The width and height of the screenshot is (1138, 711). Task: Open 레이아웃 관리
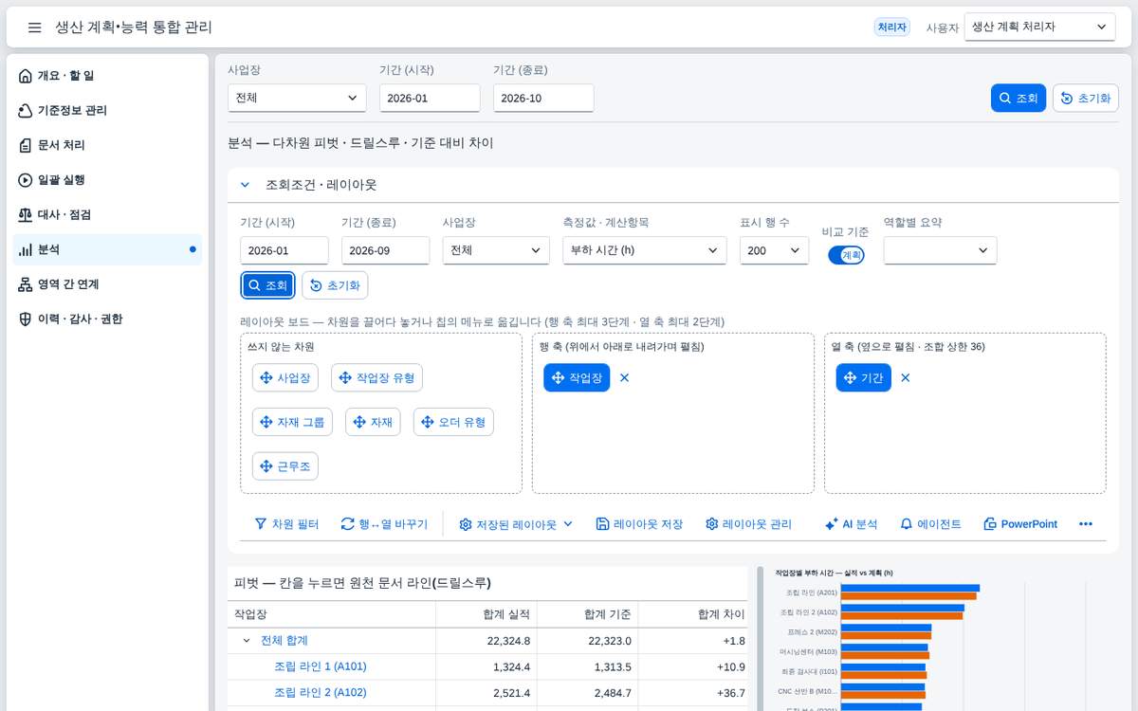(748, 524)
